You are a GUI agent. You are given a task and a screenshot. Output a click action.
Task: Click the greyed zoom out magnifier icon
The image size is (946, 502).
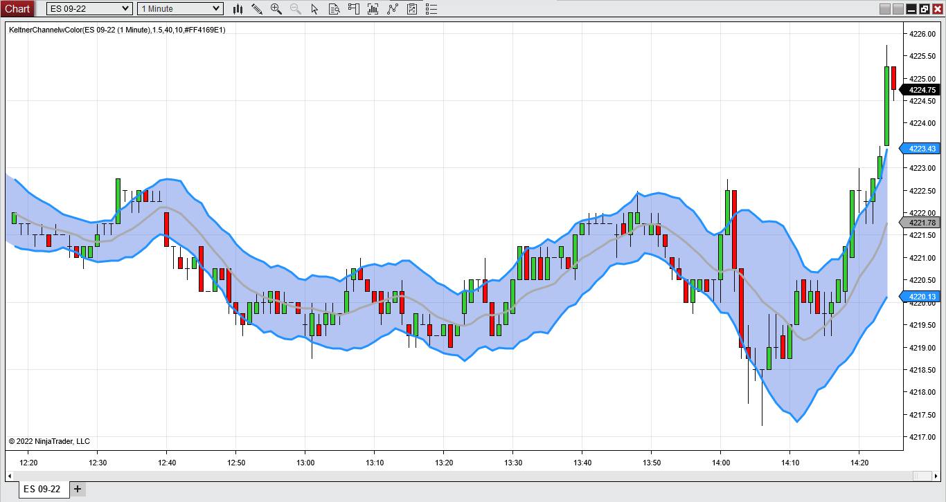point(296,8)
